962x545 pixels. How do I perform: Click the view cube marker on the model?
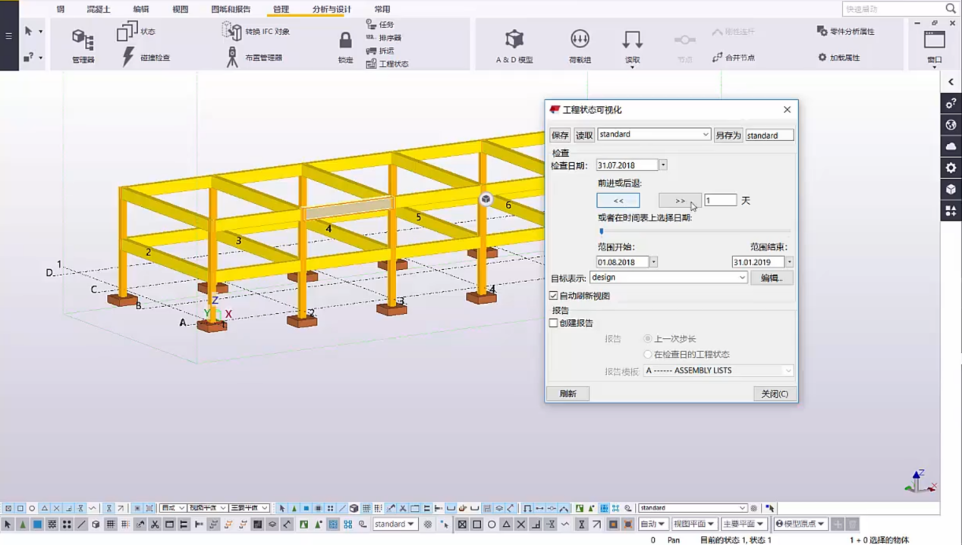pos(486,199)
